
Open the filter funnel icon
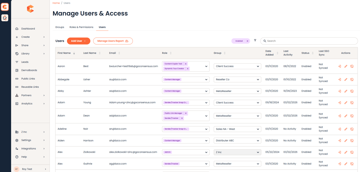point(255,40)
